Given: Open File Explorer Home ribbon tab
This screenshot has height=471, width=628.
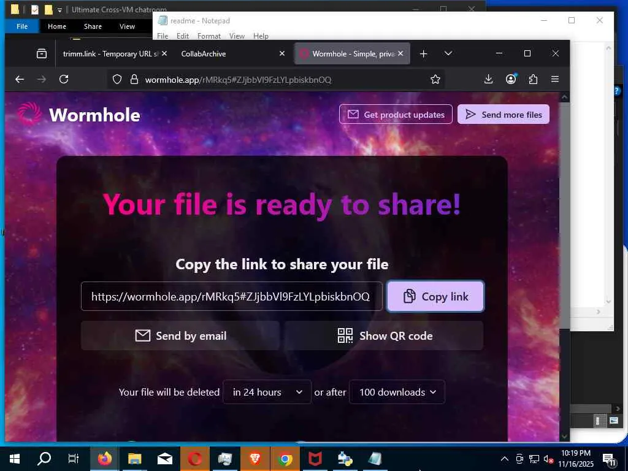Looking at the screenshot, I should pyautogui.click(x=57, y=26).
